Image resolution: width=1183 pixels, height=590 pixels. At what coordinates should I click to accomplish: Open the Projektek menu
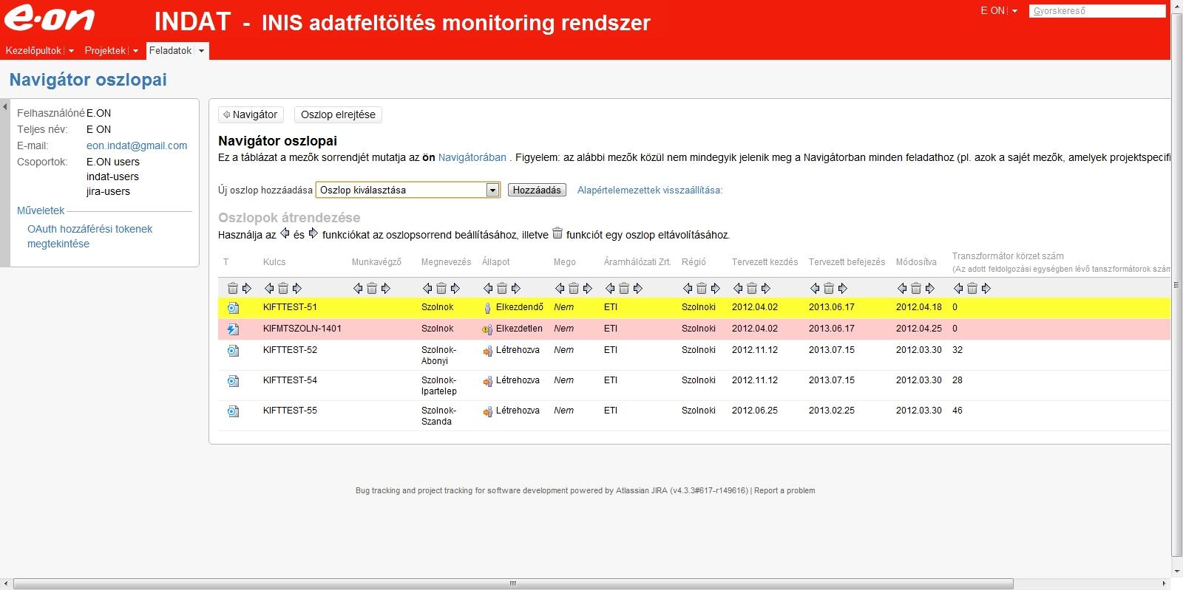105,50
